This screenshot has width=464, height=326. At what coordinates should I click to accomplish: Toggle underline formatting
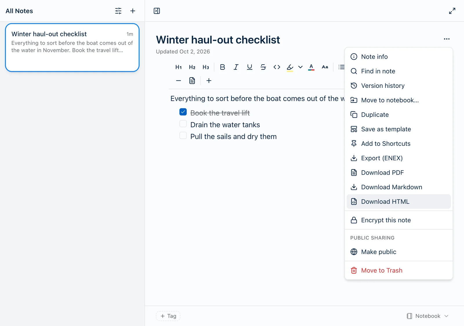coord(249,67)
